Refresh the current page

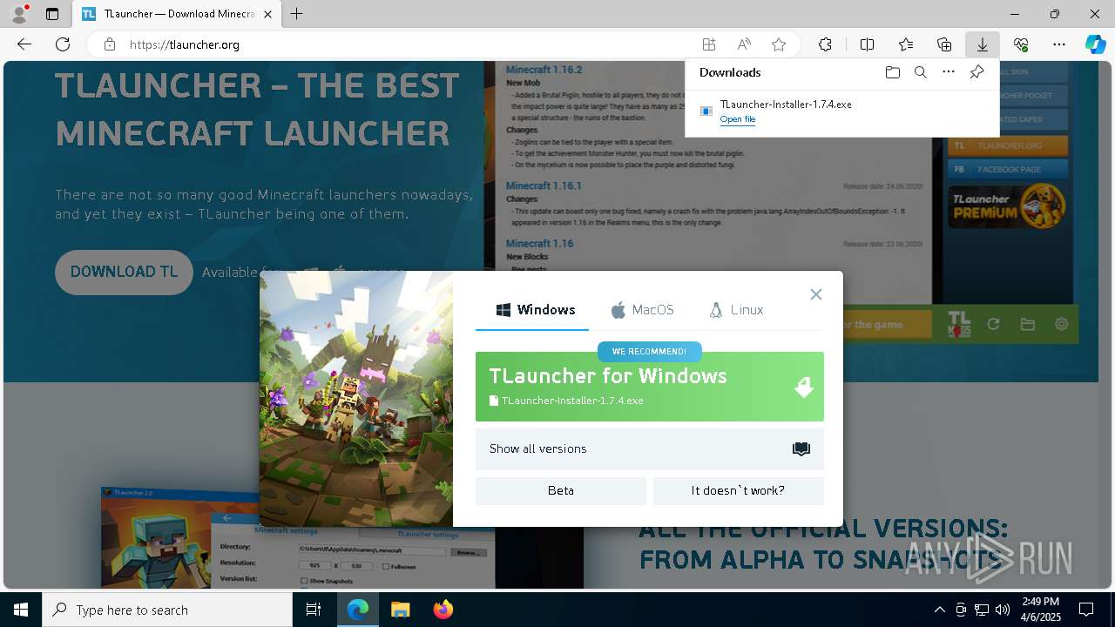[x=63, y=44]
